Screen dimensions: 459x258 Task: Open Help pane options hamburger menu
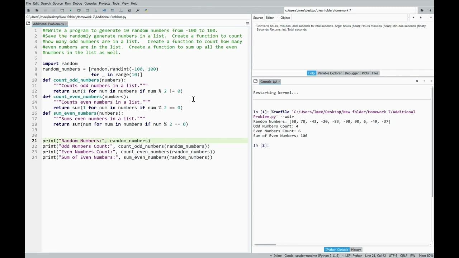pos(431,18)
